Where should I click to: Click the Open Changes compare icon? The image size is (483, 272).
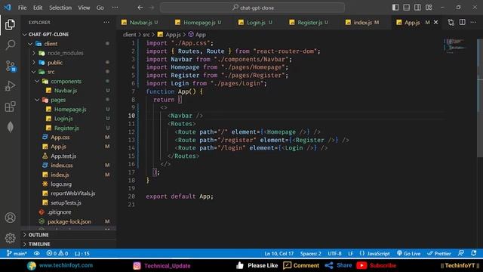click(x=451, y=22)
